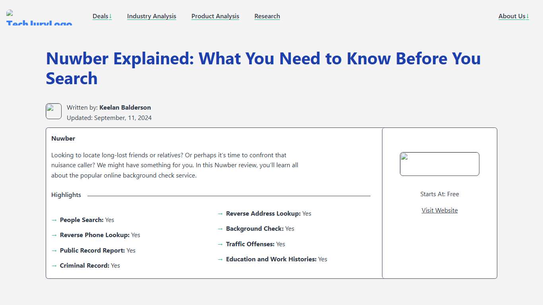Click the author avatar image
Viewport: 543px width, 305px height.
54,111
